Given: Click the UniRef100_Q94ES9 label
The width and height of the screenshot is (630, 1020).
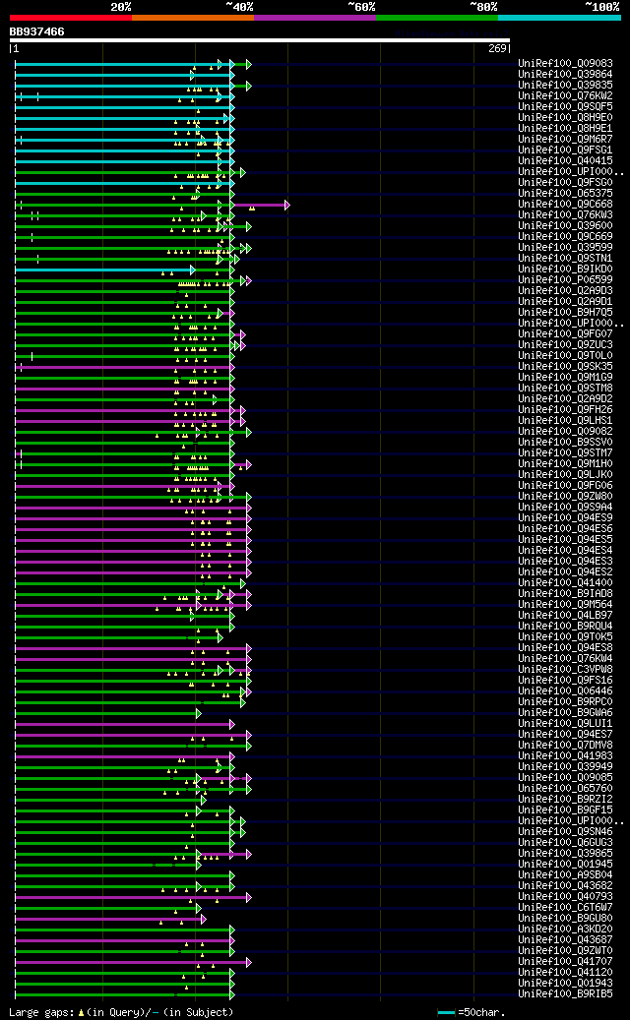Looking at the screenshot, I should (x=565, y=518).
